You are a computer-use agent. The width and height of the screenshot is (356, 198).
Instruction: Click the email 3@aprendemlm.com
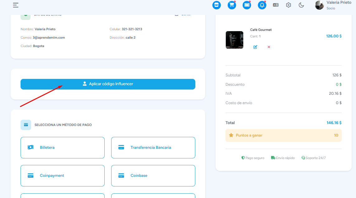49,37
